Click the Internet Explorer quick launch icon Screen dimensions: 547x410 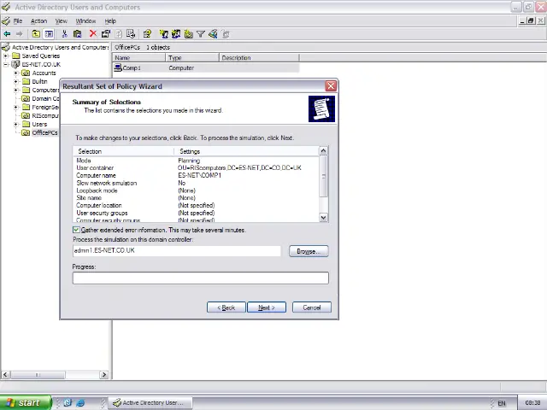pos(80,402)
